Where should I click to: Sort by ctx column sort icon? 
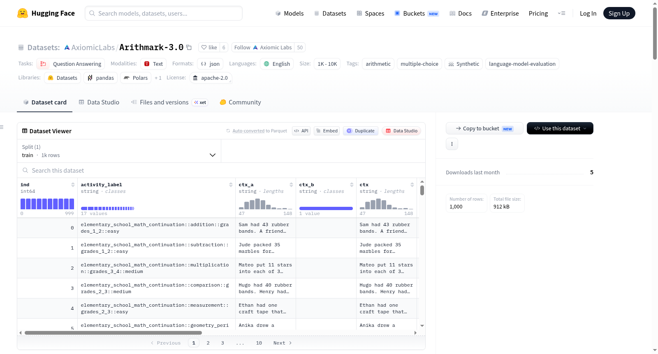coord(412,185)
